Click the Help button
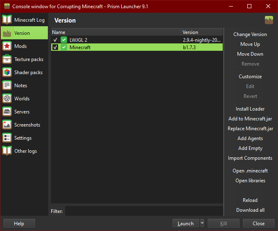Viewport: 278px width, 231px height. [x=19, y=223]
